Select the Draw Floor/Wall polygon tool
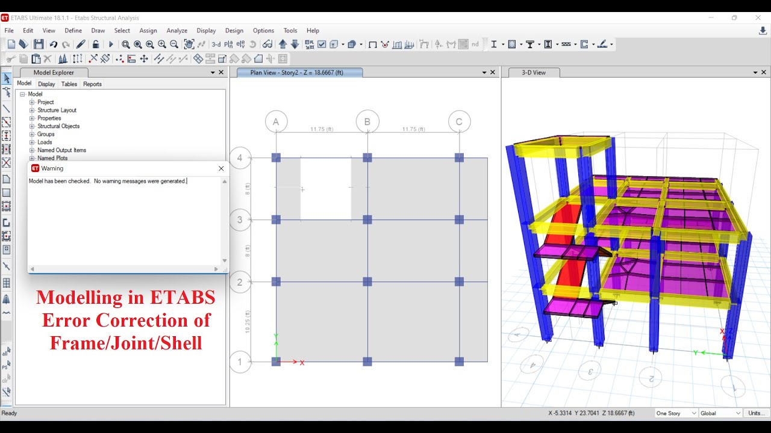 (x=7, y=179)
